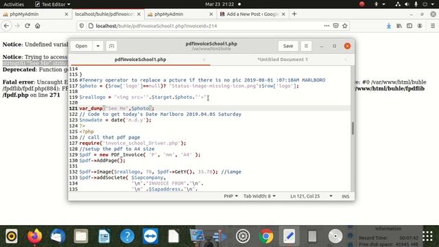
Task: Select Untitled Document 1 editor tab
Action: [282, 60]
